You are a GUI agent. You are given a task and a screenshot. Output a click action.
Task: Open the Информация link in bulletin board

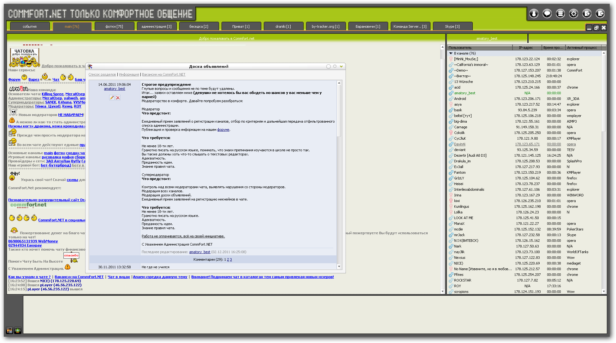point(129,74)
